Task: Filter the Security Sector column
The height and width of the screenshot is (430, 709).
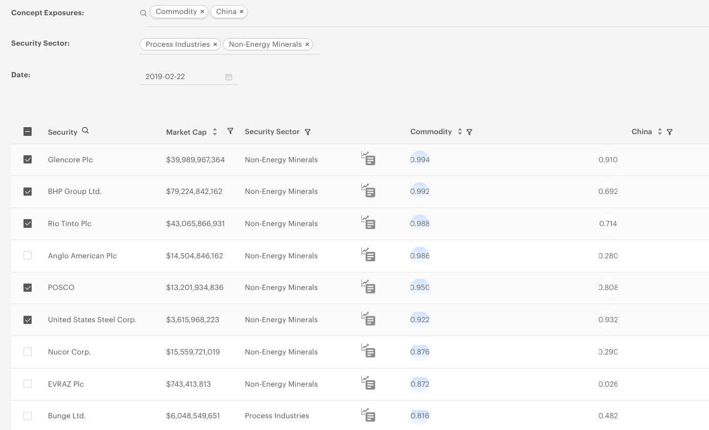Action: click(x=308, y=132)
